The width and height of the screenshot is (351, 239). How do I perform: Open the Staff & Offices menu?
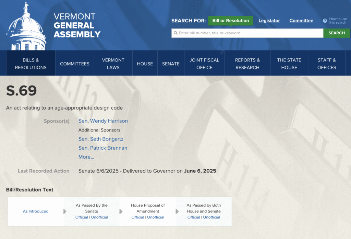coord(327,64)
